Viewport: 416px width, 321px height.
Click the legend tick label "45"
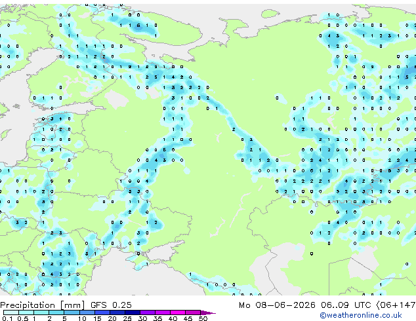(188, 318)
